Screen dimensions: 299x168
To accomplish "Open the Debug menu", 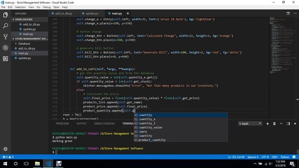I will 47,7.
